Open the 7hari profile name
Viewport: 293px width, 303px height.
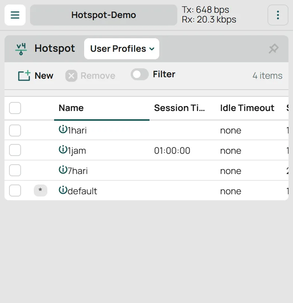click(x=78, y=171)
